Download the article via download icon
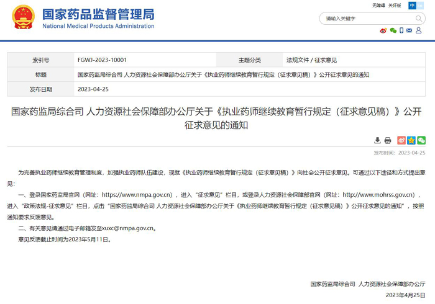 [x=377, y=140]
